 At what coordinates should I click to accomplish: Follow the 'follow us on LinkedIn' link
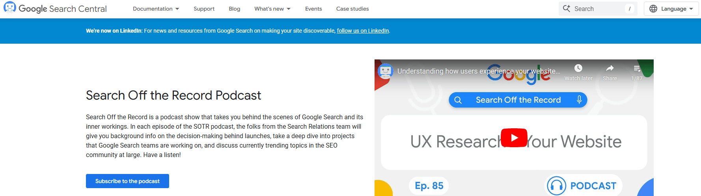pos(363,31)
